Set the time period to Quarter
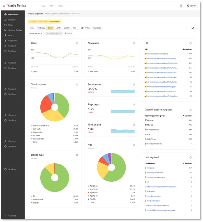Viewport: 203px width, 222px height. pos(66,28)
